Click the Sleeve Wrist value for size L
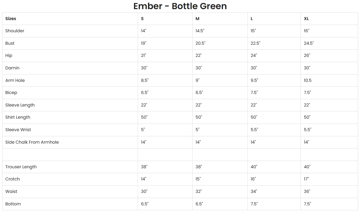The width and height of the screenshot is (360, 213). [x=254, y=130]
